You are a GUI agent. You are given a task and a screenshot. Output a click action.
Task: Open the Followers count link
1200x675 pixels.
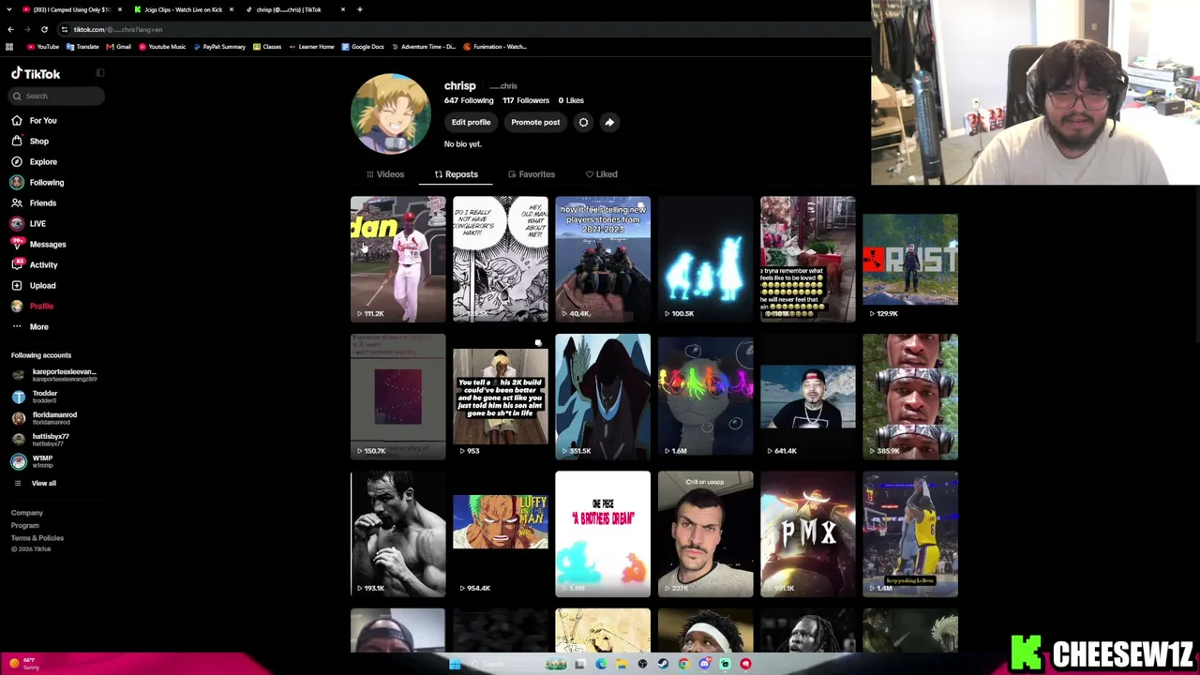coord(526,100)
